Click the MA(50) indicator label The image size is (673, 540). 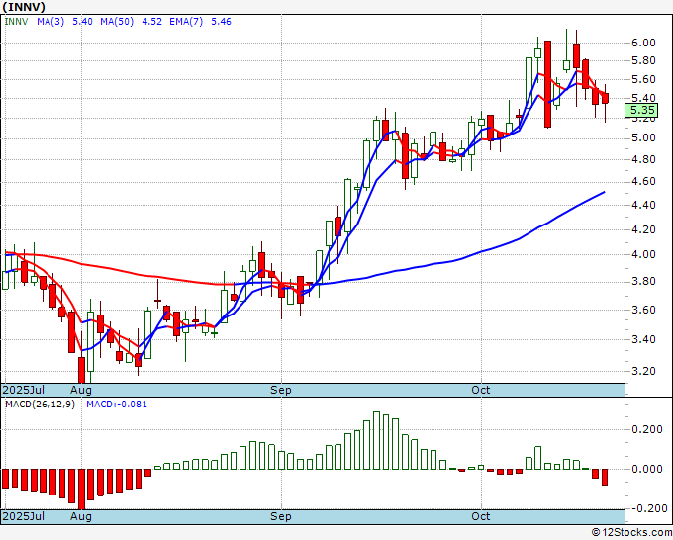pos(117,22)
